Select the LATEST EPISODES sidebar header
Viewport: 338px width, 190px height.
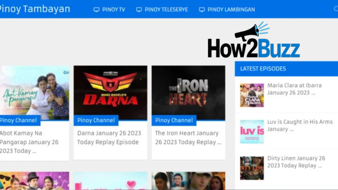pyautogui.click(x=286, y=69)
